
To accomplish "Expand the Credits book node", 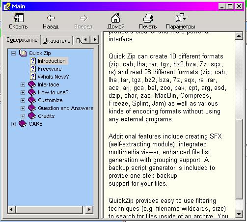I will (x=23, y=116).
